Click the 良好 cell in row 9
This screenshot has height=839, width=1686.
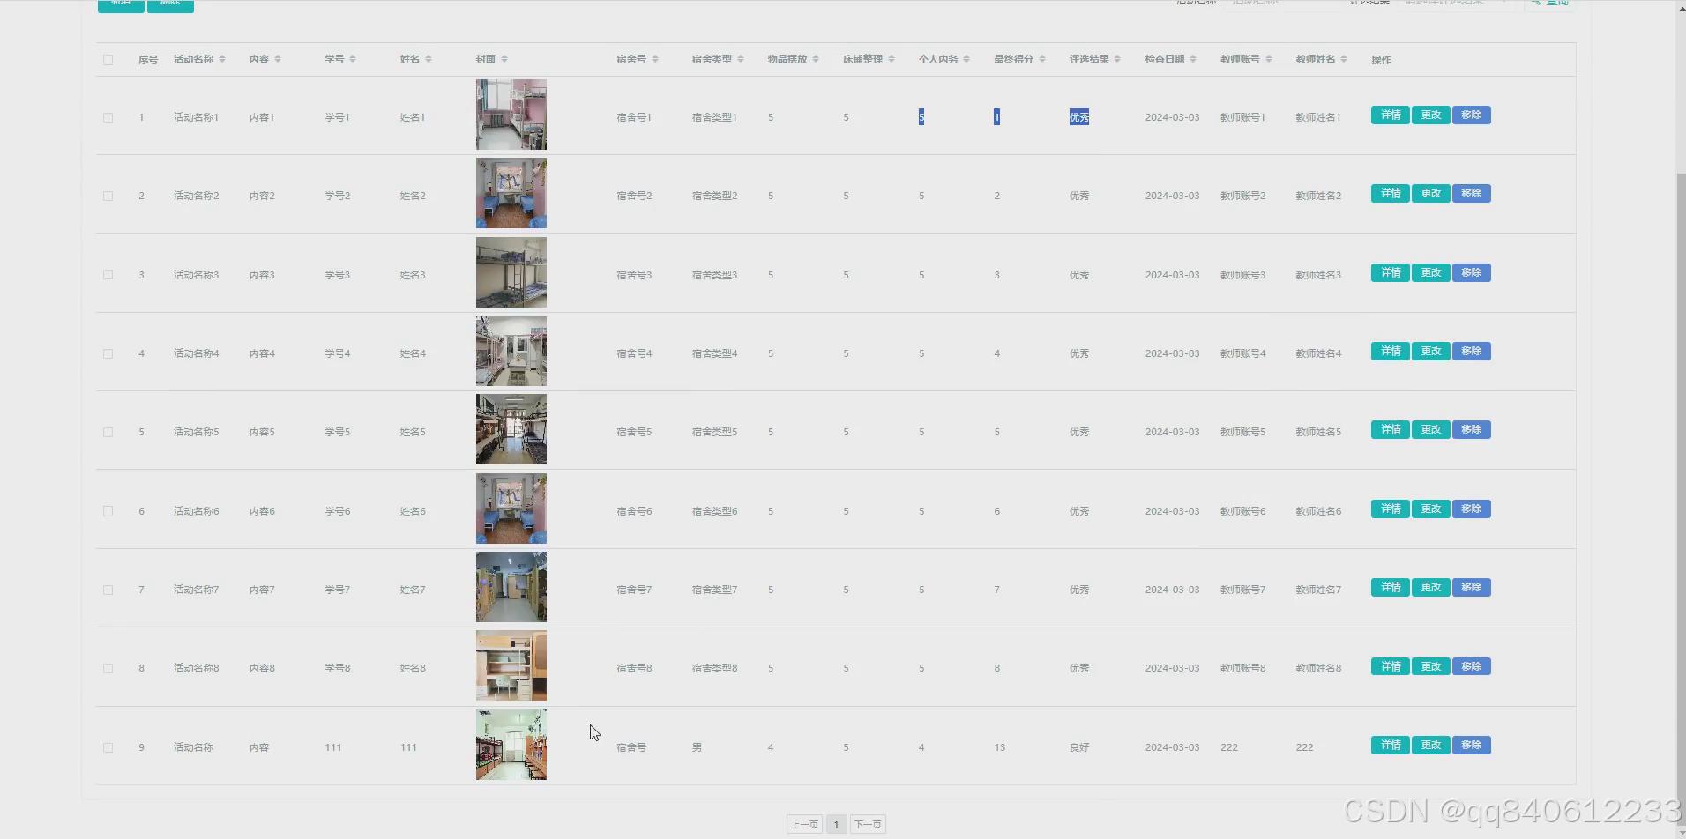click(1079, 747)
